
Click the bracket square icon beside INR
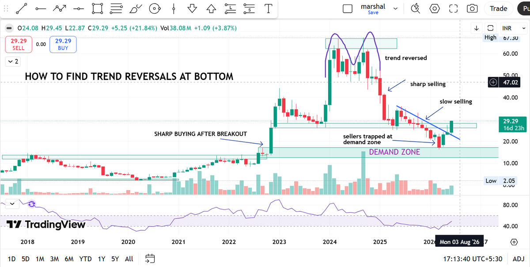[x=490, y=28]
